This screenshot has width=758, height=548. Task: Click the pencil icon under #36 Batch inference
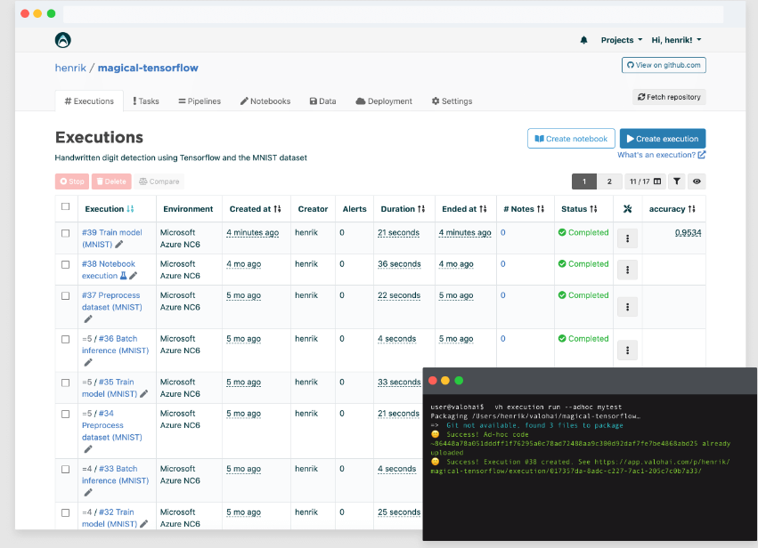(x=88, y=363)
